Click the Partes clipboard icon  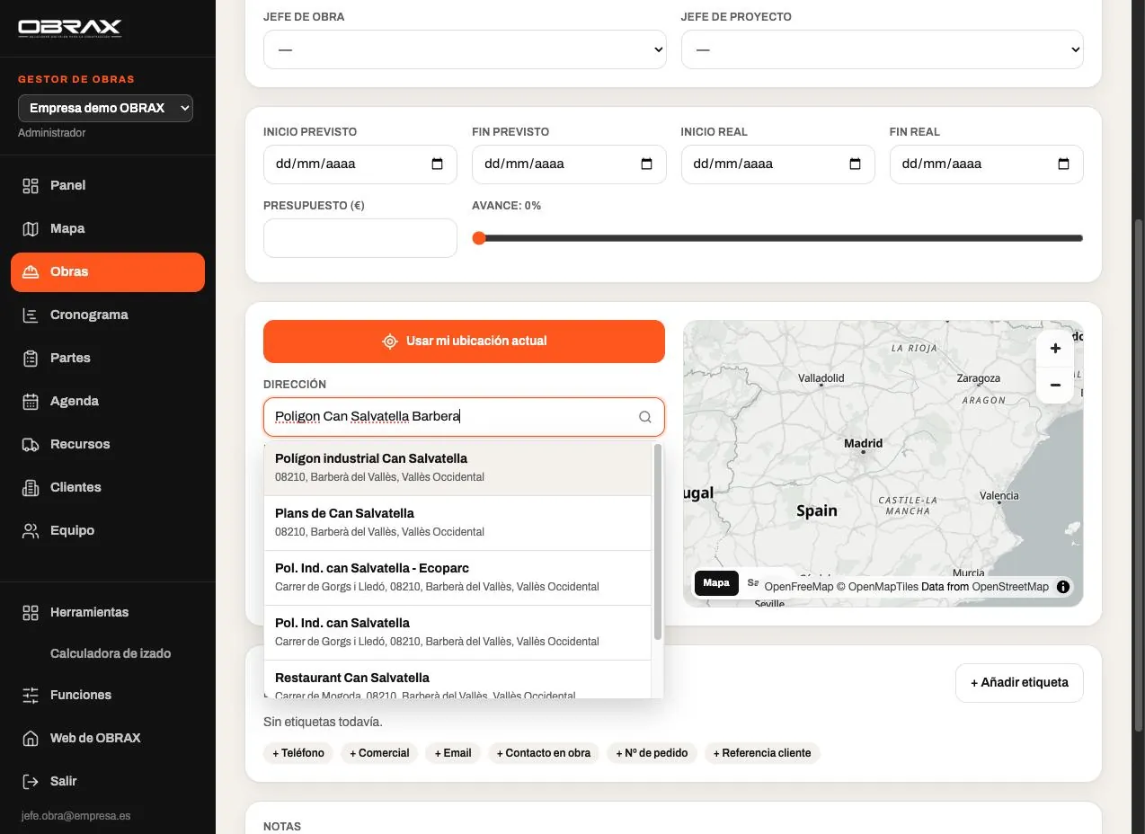click(x=31, y=358)
